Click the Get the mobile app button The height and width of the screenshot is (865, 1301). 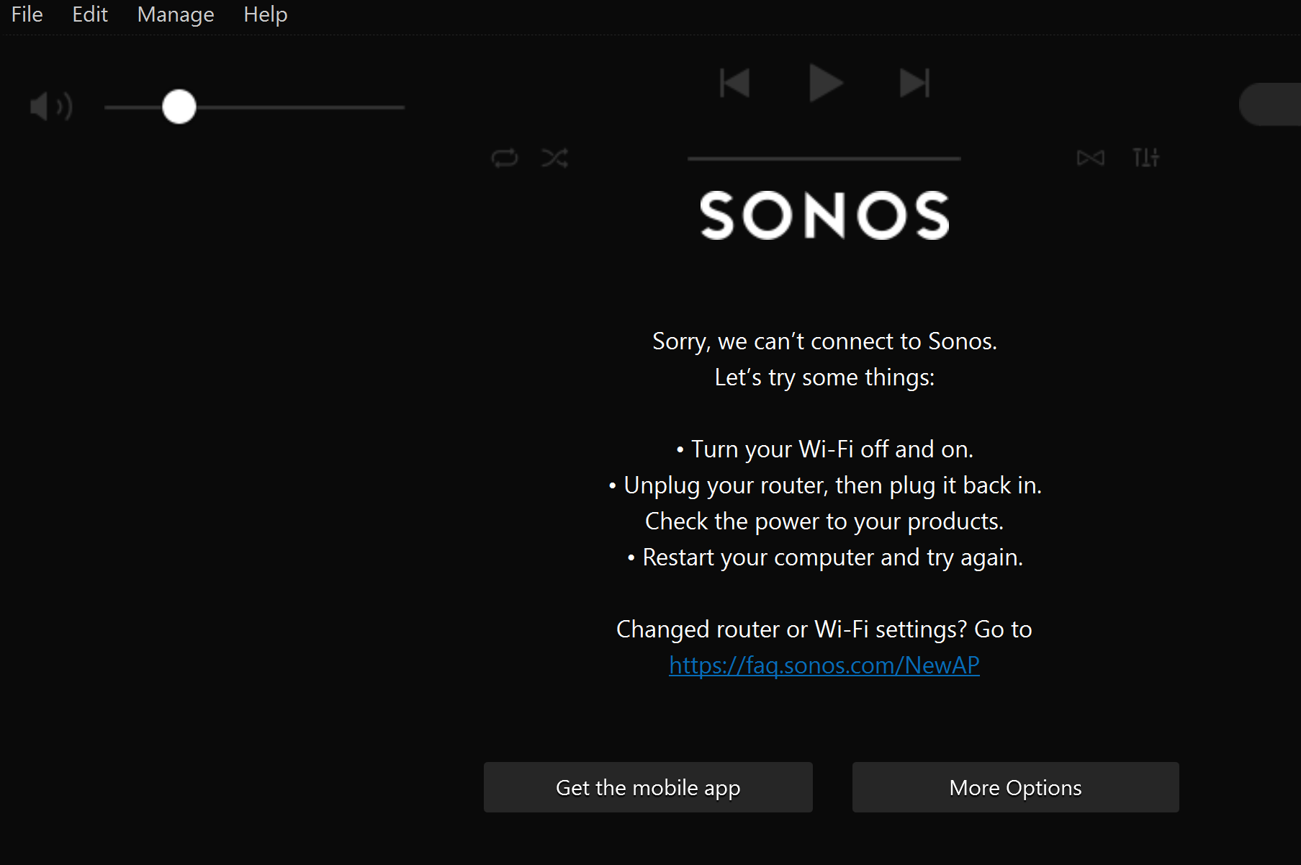pos(648,787)
